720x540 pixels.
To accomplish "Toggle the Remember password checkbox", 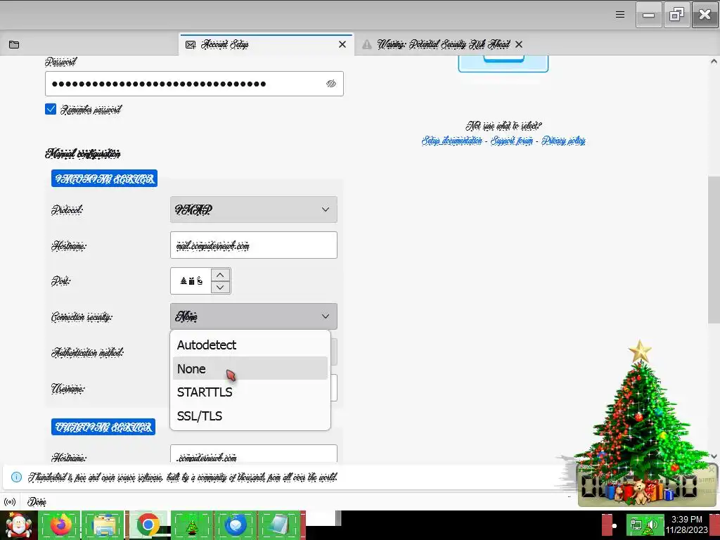I will pos(51,109).
